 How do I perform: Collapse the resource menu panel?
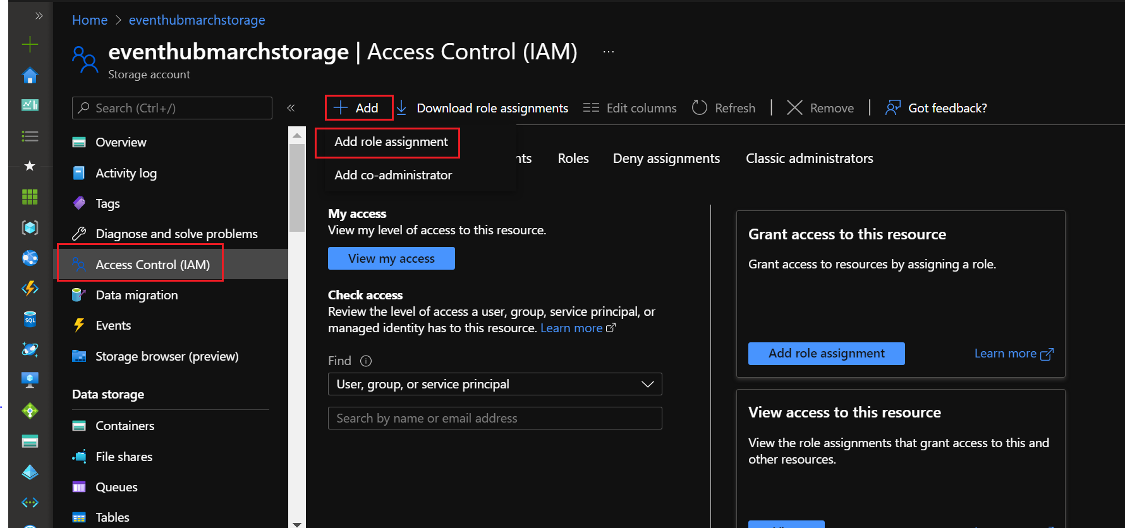click(291, 108)
